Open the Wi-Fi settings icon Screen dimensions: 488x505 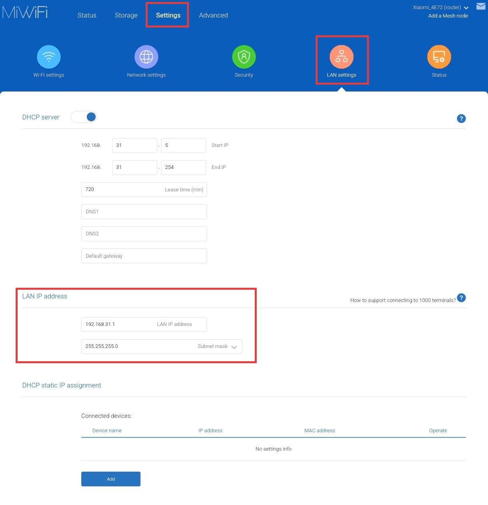point(49,57)
